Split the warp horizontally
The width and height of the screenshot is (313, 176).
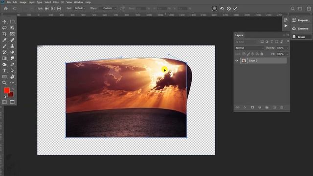pyautogui.click(x=59, y=8)
